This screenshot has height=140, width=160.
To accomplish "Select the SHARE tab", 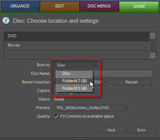I will click(139, 6).
